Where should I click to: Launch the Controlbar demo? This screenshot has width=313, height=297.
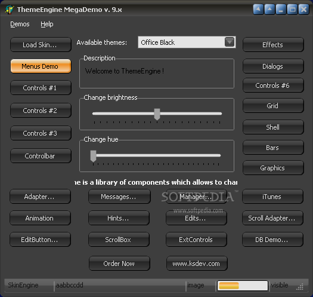pos(41,156)
